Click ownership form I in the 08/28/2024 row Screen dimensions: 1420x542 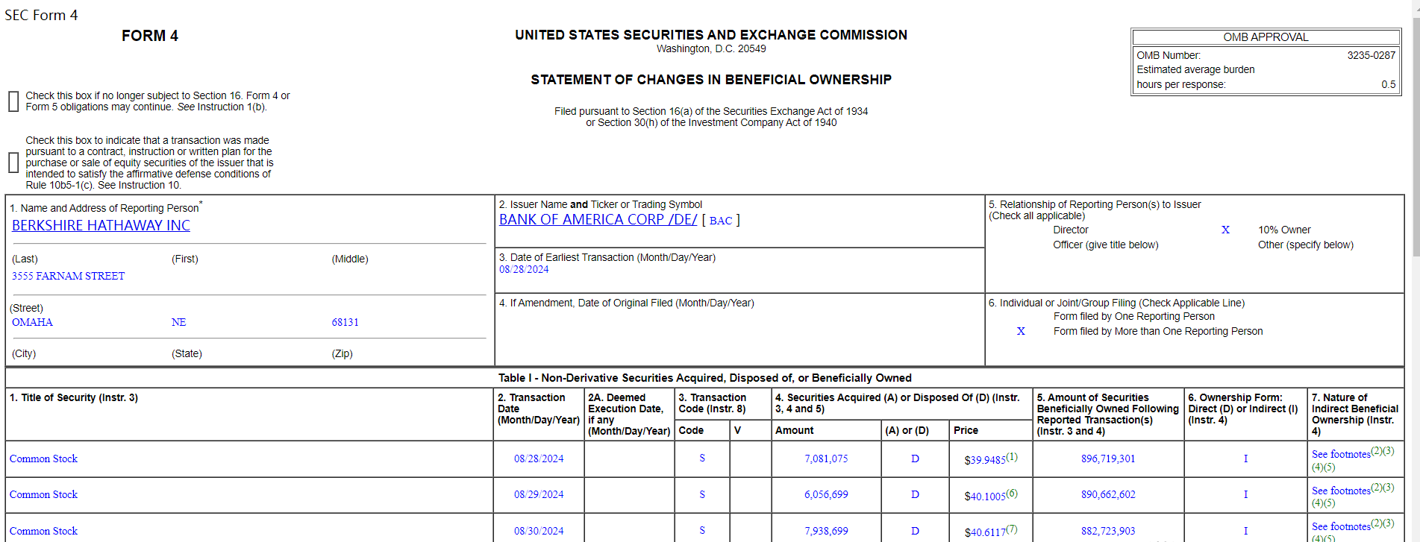pyautogui.click(x=1245, y=459)
